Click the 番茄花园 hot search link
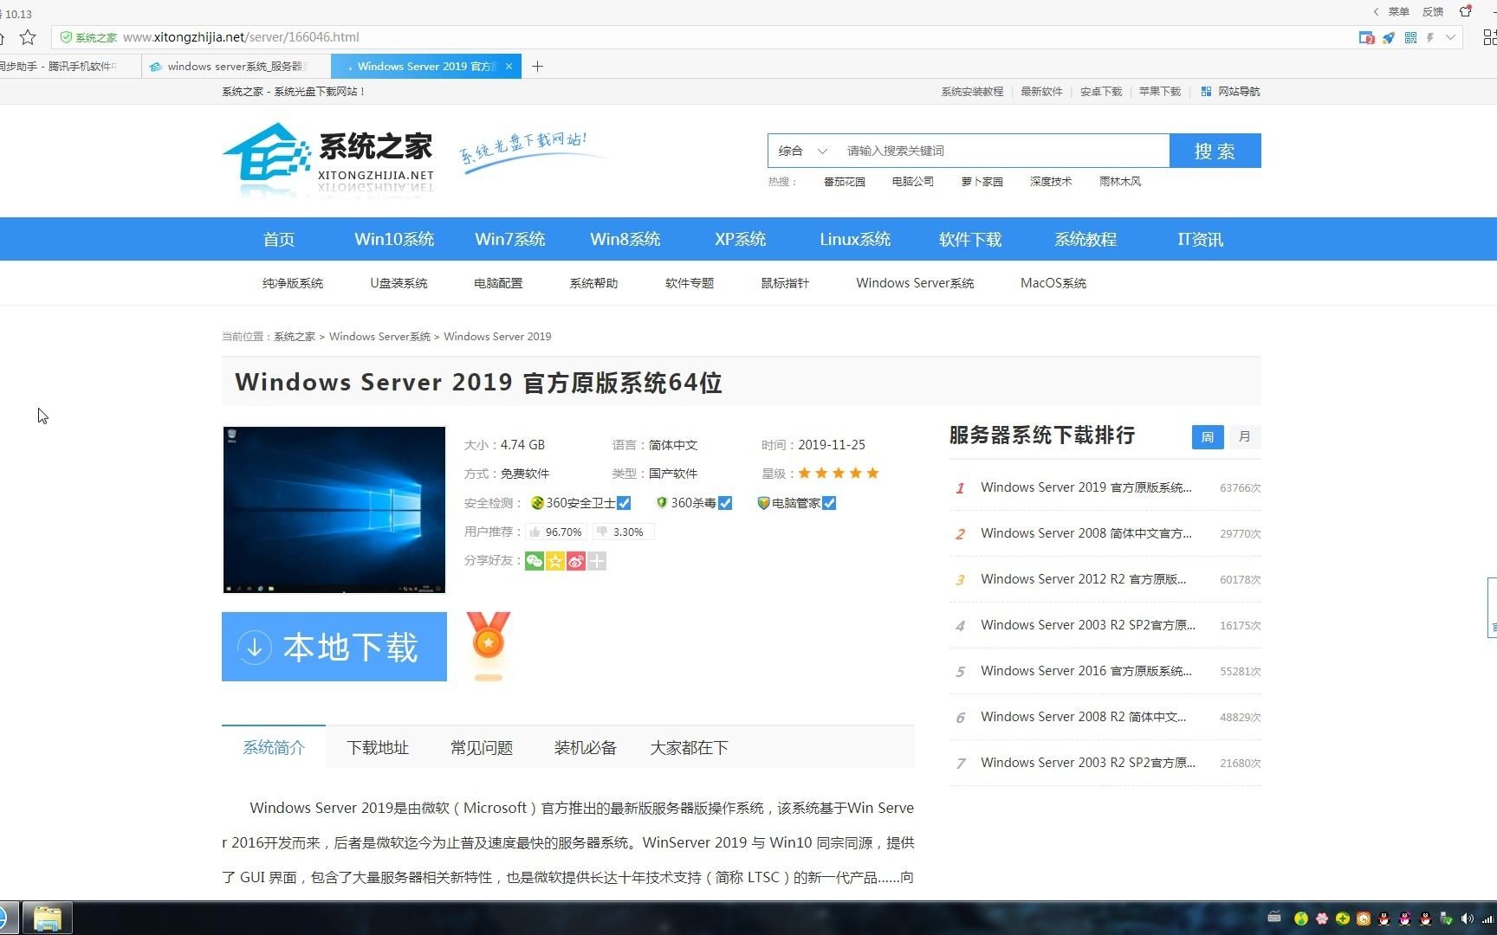This screenshot has height=935, width=1497. point(845,182)
